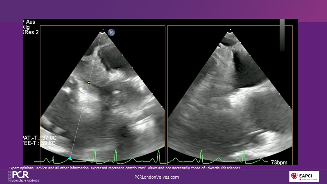Click the 2022 year text beside PCR logo
The height and width of the screenshot is (184, 327).
(x=10, y=176)
